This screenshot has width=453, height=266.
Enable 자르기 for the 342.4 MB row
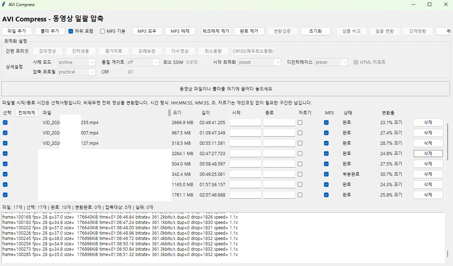(300, 174)
